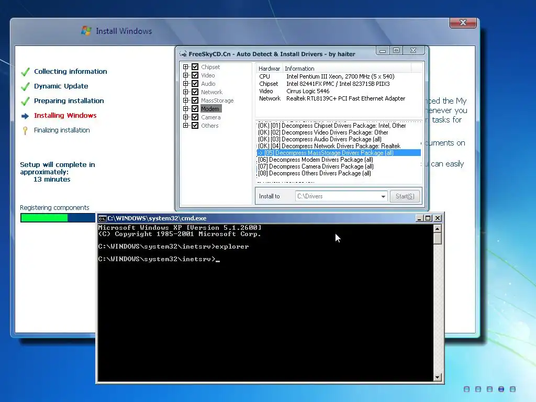Expand the Chipset tree node
The image size is (536, 402).
click(186, 66)
